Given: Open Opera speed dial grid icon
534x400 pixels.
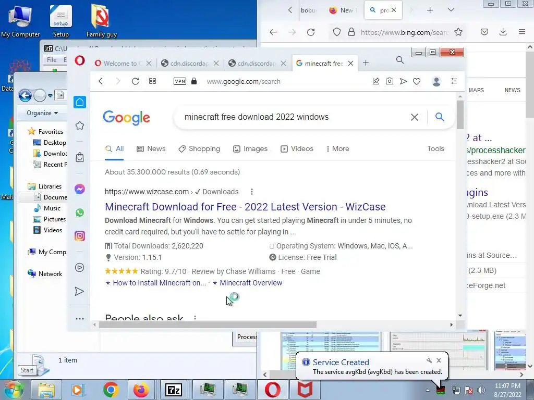Looking at the screenshot, I should tap(153, 81).
